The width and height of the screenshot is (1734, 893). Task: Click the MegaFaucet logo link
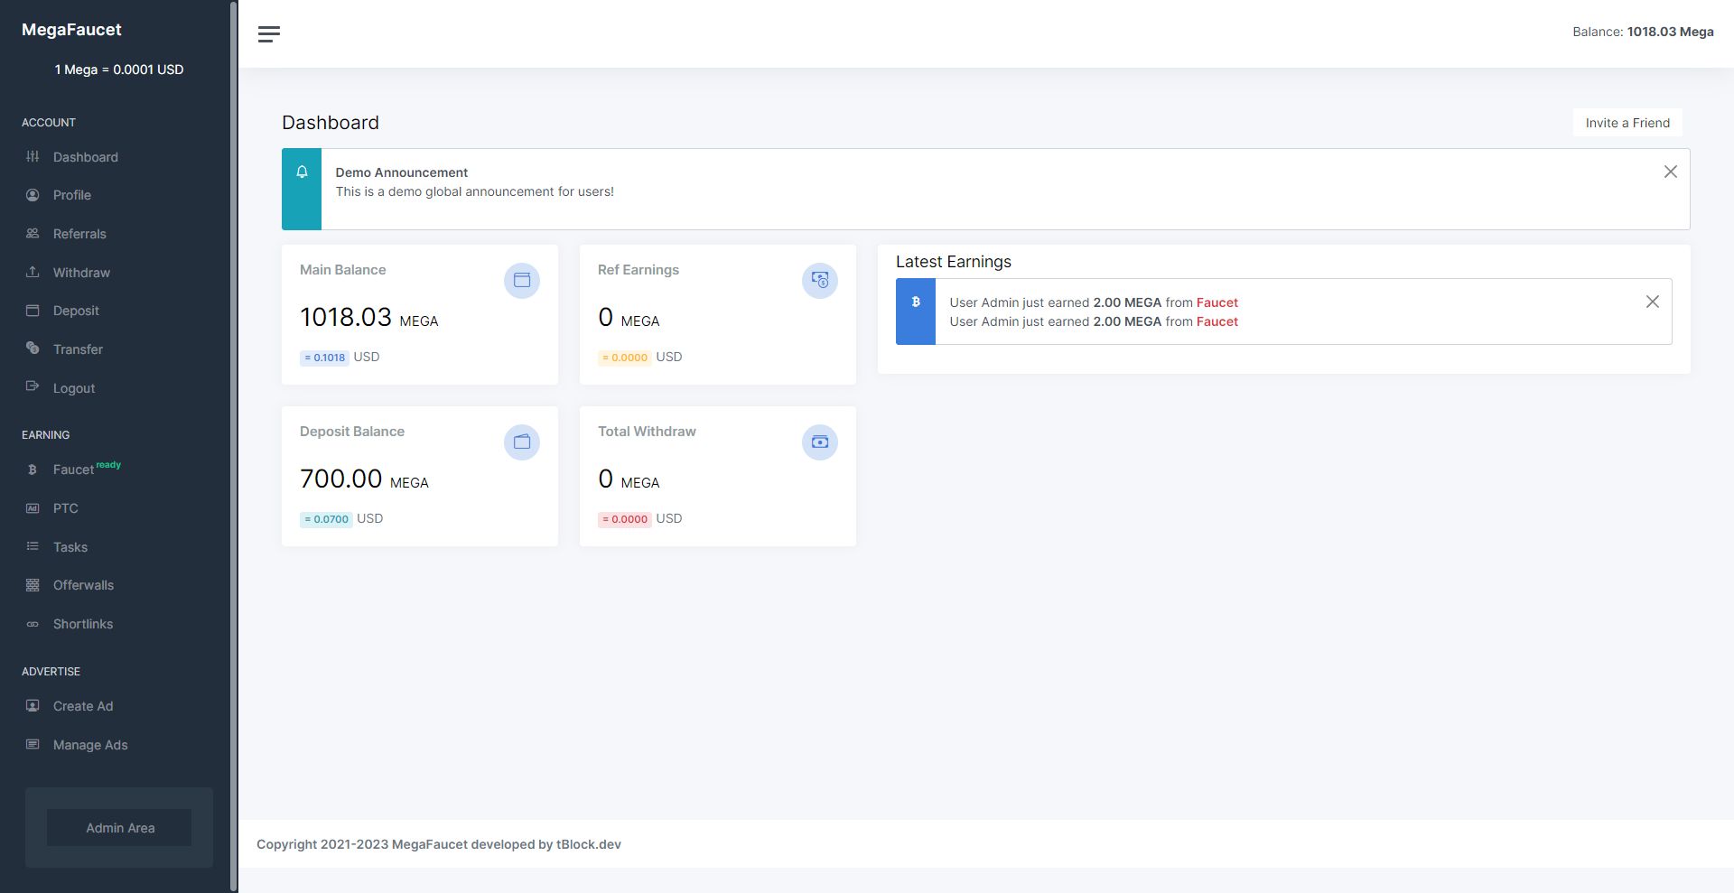click(71, 30)
